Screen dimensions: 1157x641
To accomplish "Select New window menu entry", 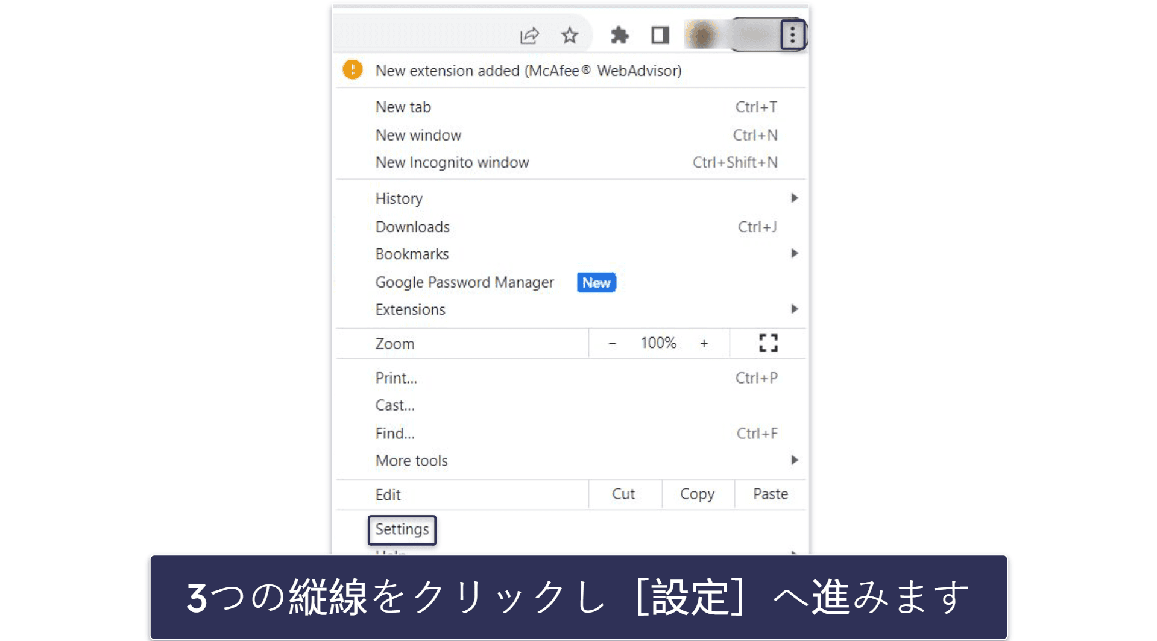I will click(571, 135).
